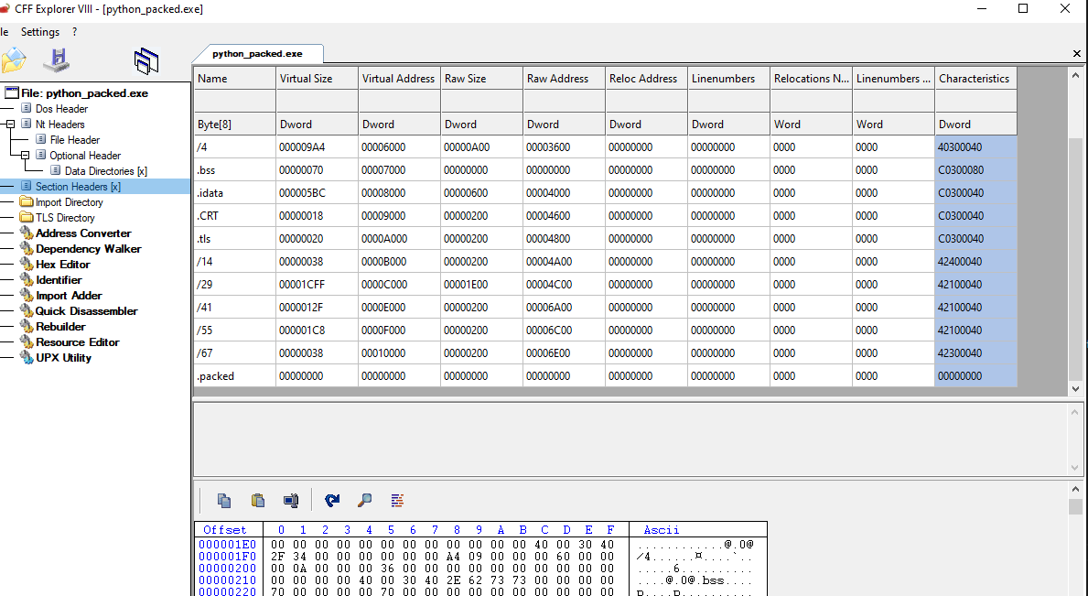Click the Undo arrow icon in hex toolbar

(331, 500)
